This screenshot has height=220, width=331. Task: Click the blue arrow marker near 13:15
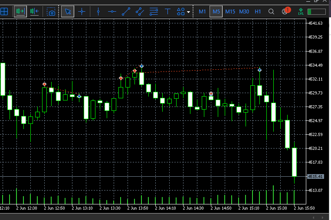pyautogui.click(x=79, y=96)
